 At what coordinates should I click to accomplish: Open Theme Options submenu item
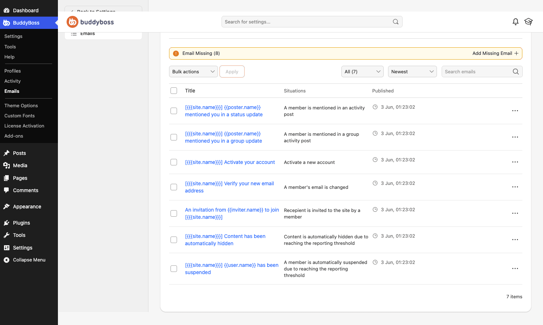point(21,106)
